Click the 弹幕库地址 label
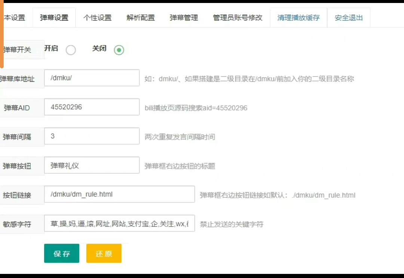The image size is (404, 278). 17,79
